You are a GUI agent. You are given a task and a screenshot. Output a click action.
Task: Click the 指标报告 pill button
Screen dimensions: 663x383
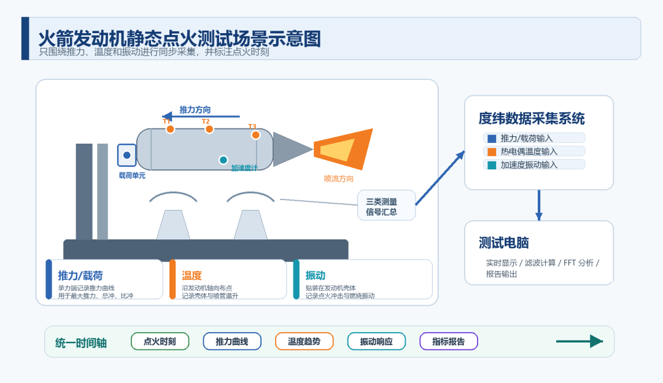point(449,341)
